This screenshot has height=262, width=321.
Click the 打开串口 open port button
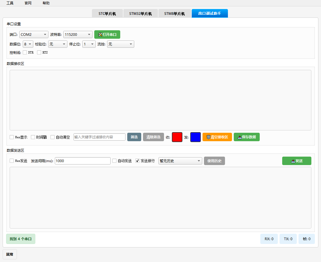point(107,35)
